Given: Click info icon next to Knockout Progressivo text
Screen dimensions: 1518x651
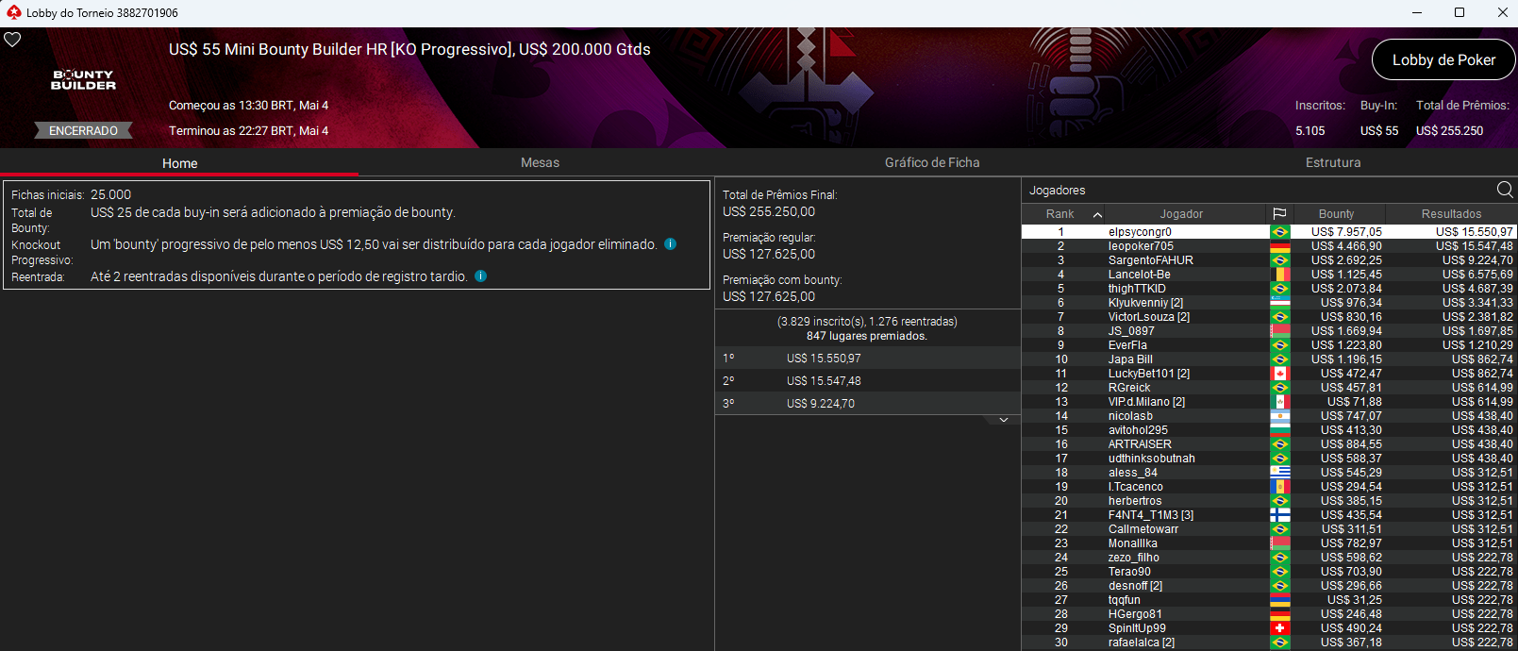Looking at the screenshot, I should tap(670, 244).
